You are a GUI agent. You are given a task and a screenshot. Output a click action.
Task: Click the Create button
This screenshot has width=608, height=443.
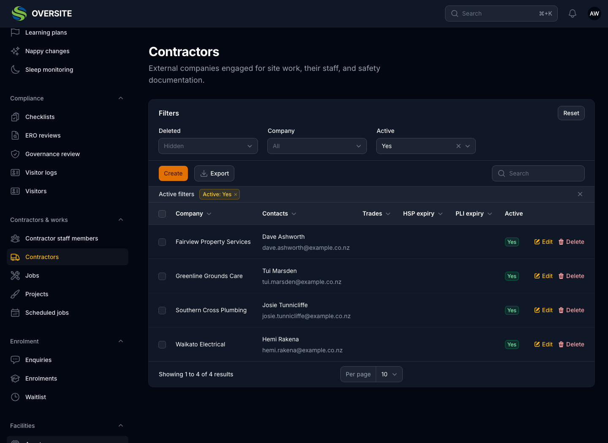[173, 173]
